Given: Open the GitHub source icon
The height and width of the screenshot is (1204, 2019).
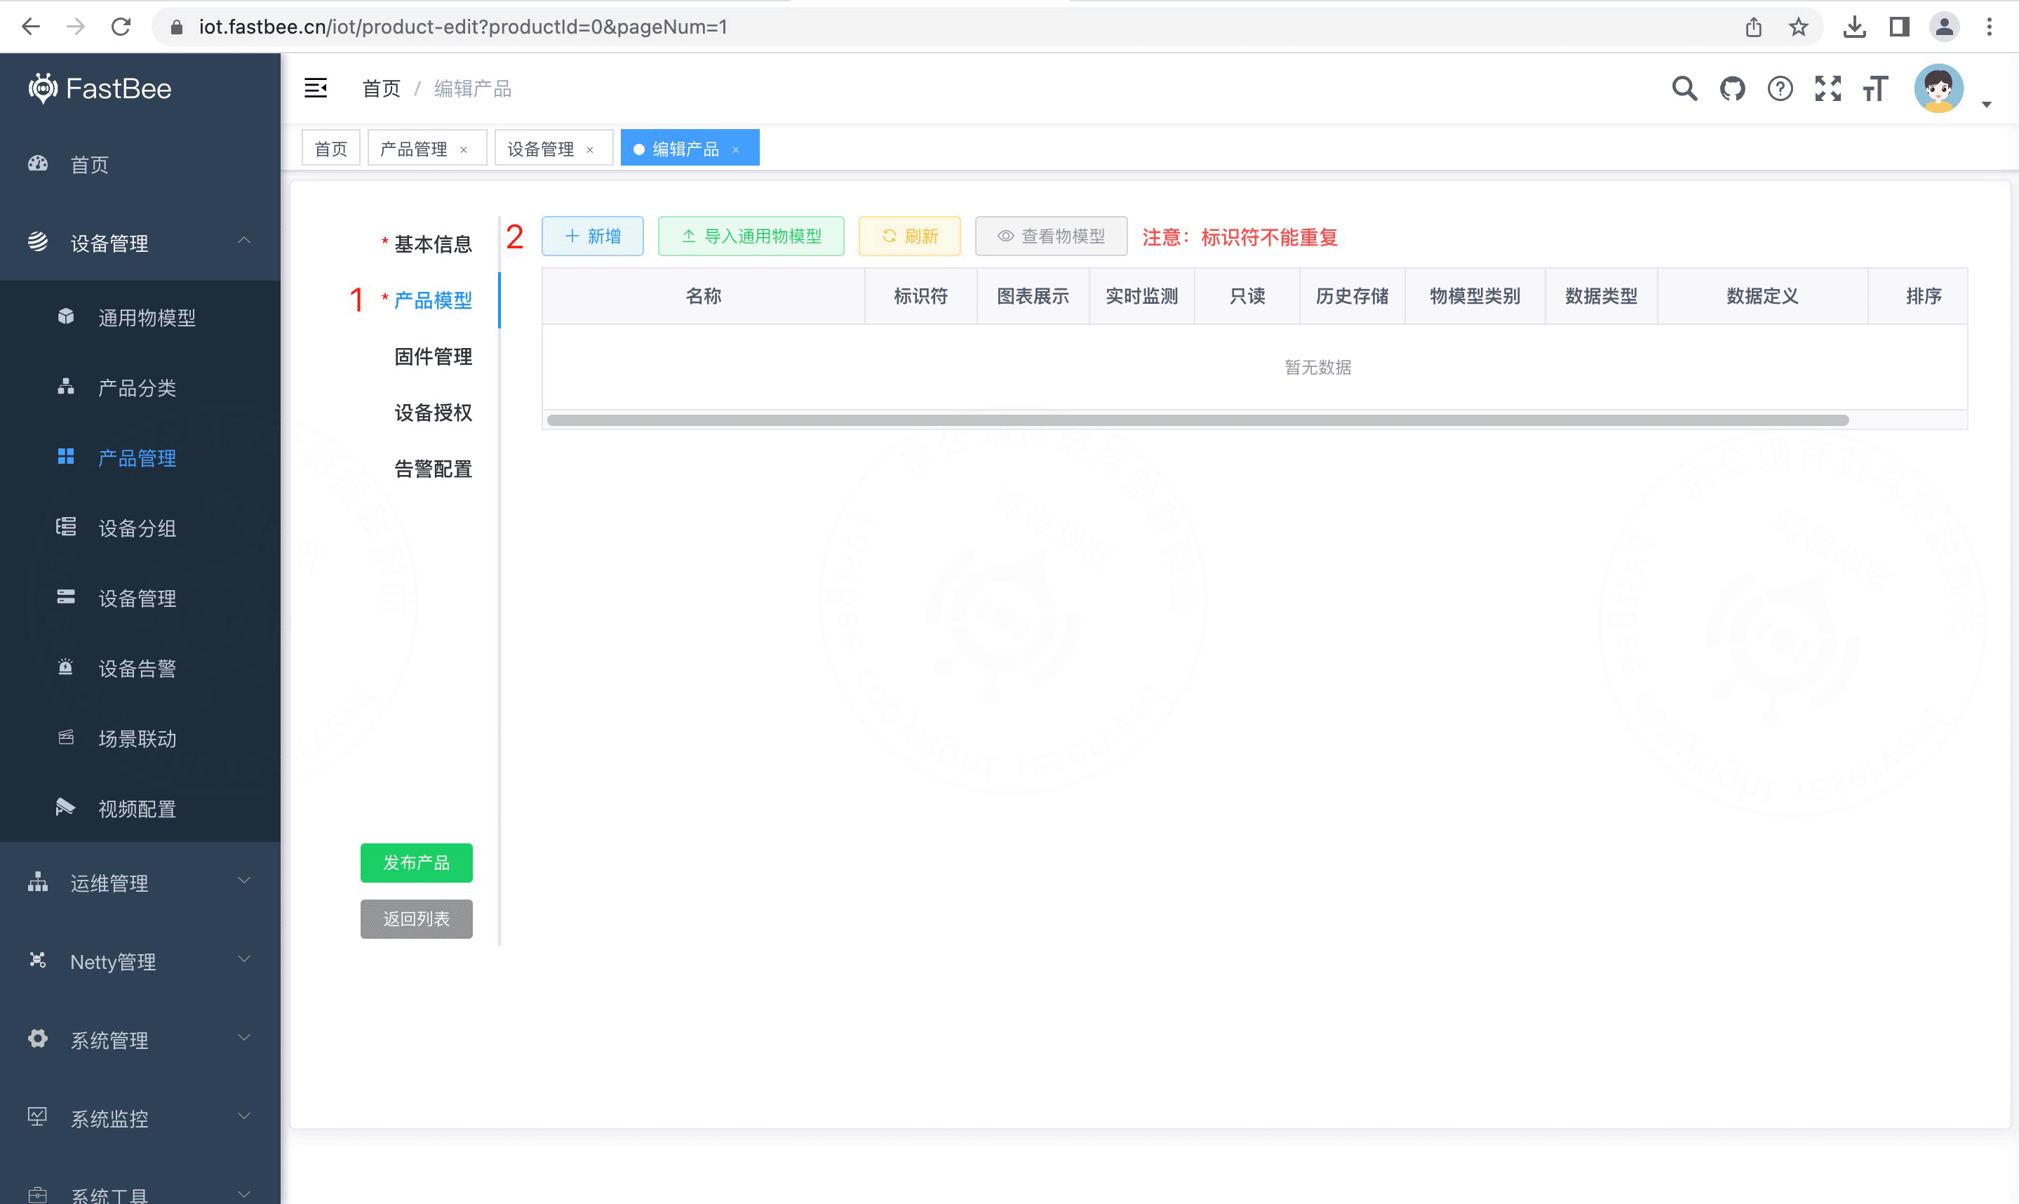Looking at the screenshot, I should (x=1733, y=88).
